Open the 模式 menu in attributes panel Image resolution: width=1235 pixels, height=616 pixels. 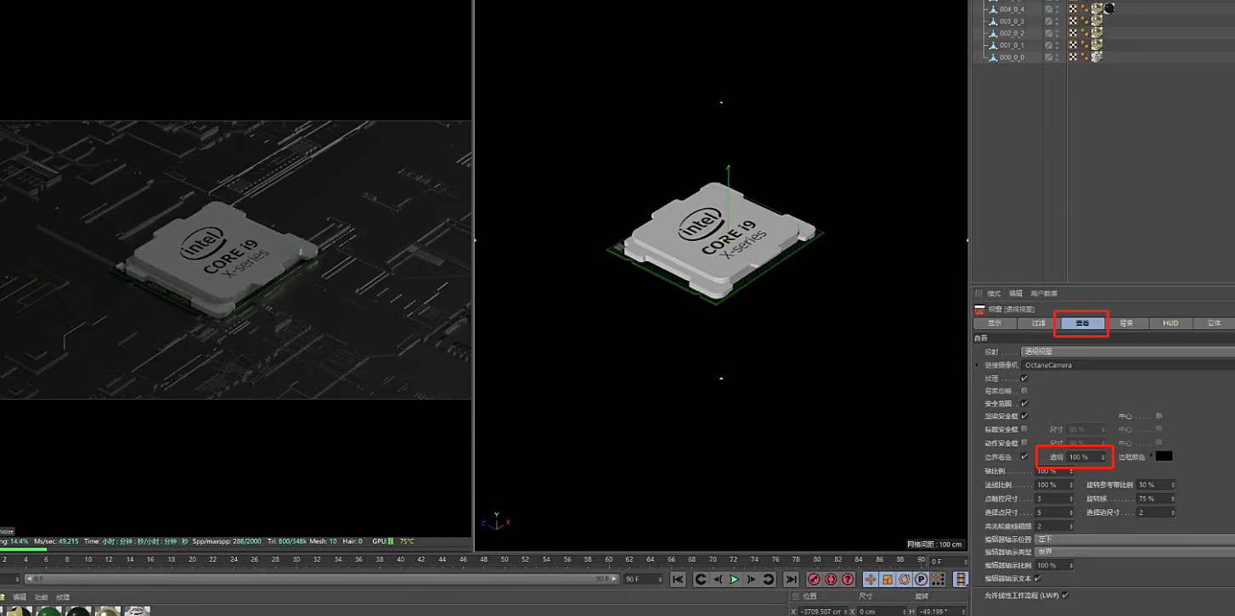(994, 294)
